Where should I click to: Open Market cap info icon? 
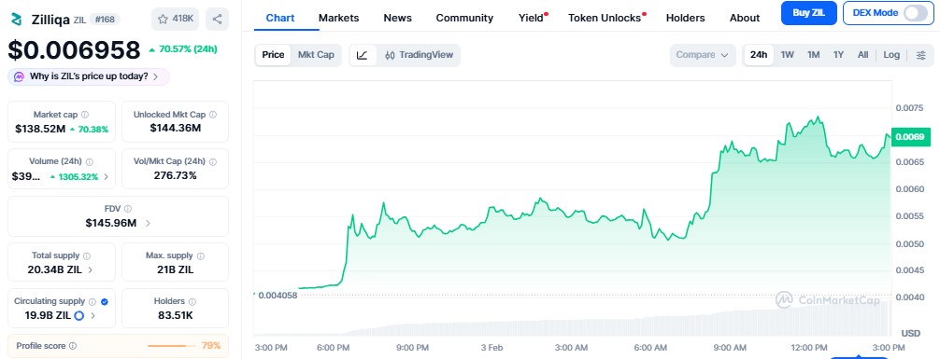(x=84, y=115)
